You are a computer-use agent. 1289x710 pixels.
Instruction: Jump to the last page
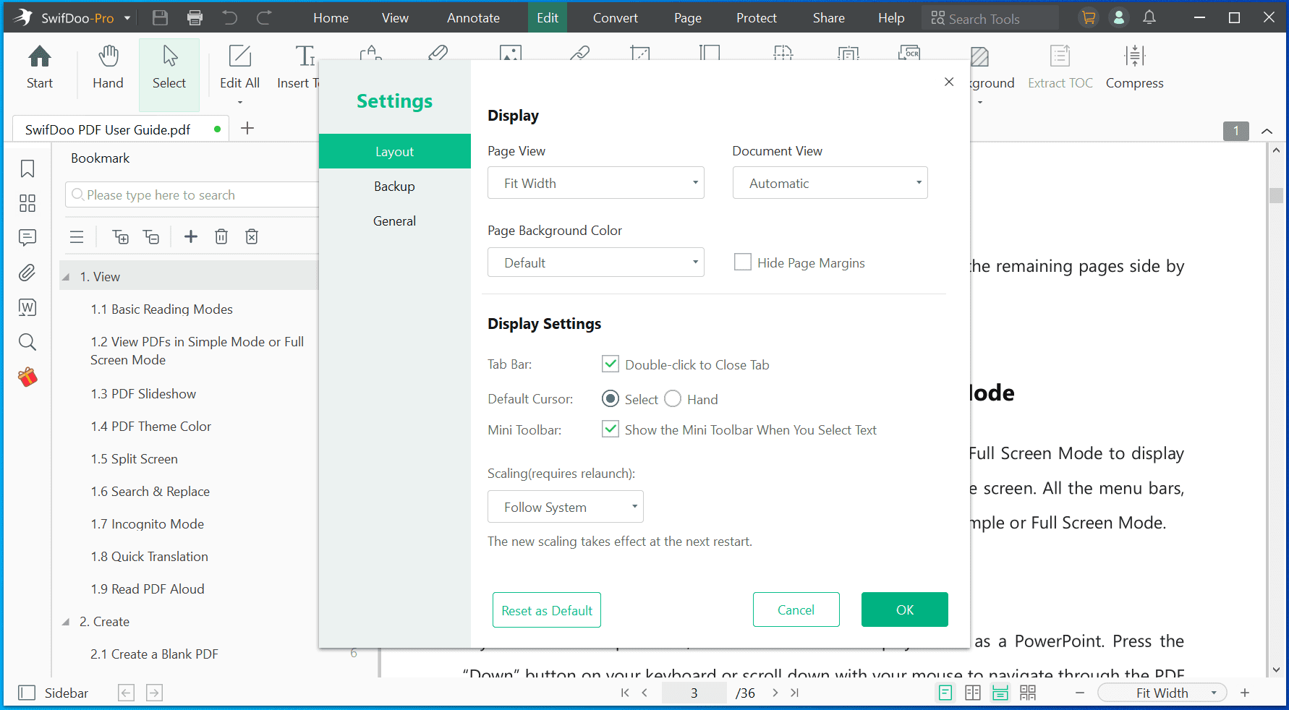pyautogui.click(x=794, y=693)
